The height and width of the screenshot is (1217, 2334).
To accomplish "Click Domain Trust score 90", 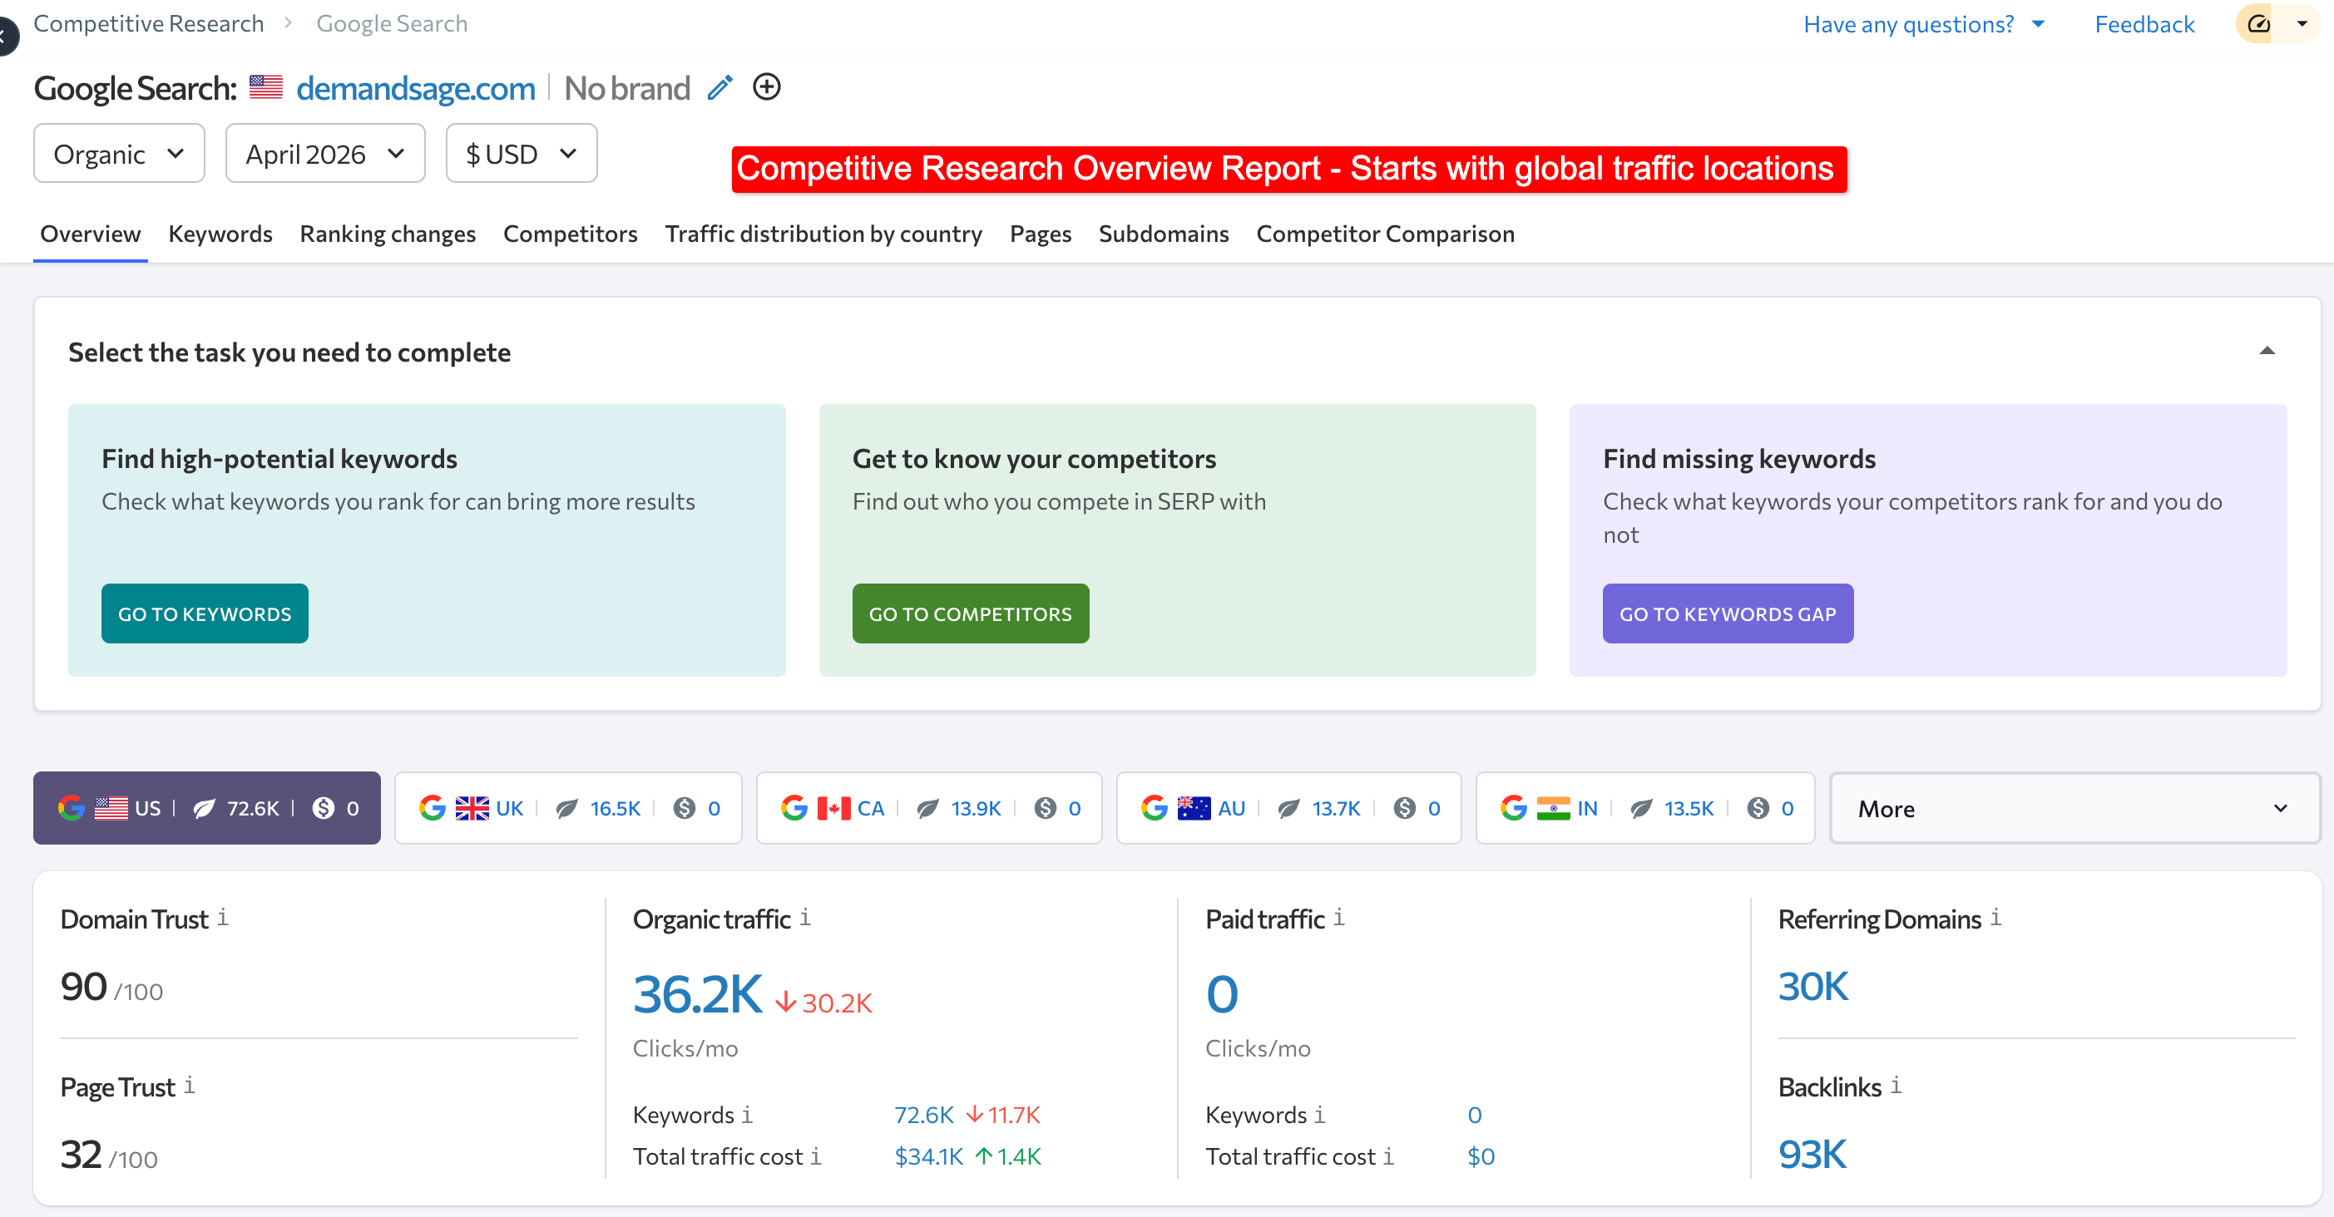I will pos(83,986).
